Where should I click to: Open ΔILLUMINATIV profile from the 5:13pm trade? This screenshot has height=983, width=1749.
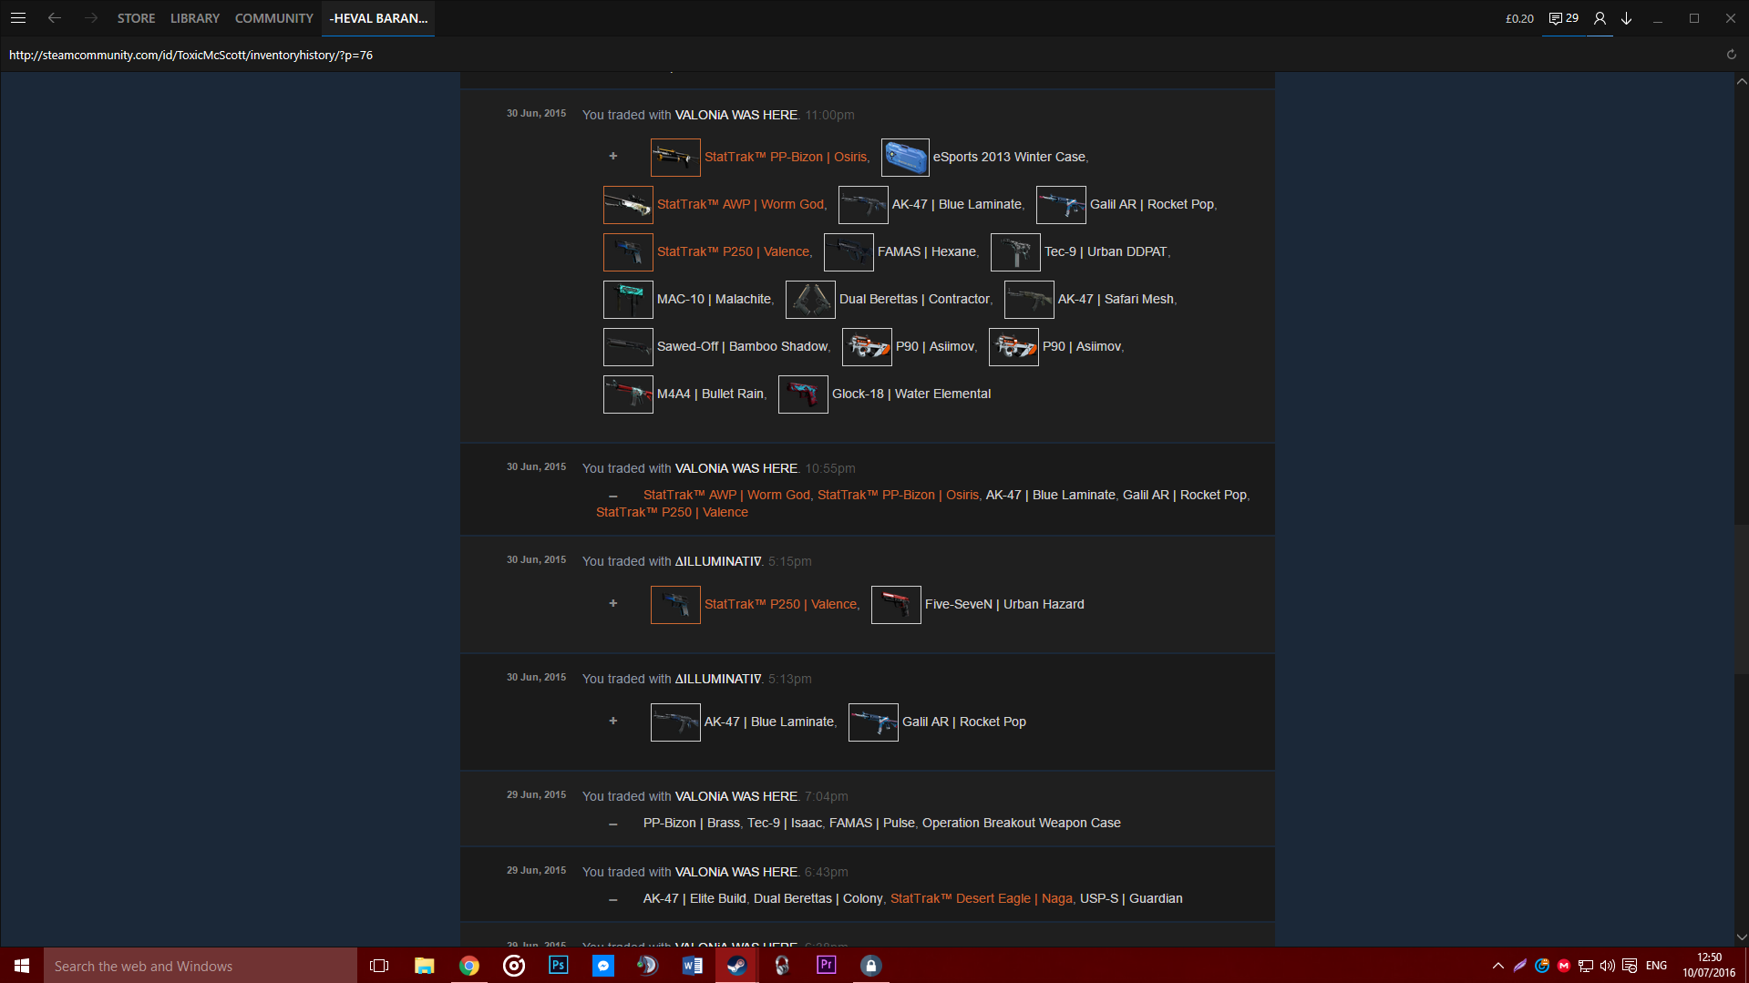(x=717, y=679)
